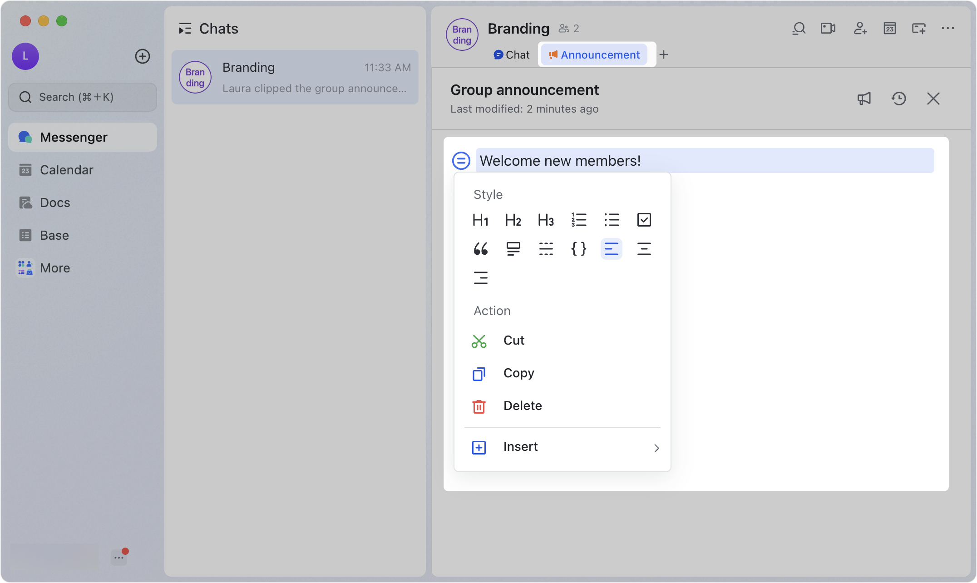Apply H1 heading style from Style menu
This screenshot has height=583, width=977.
tap(480, 220)
